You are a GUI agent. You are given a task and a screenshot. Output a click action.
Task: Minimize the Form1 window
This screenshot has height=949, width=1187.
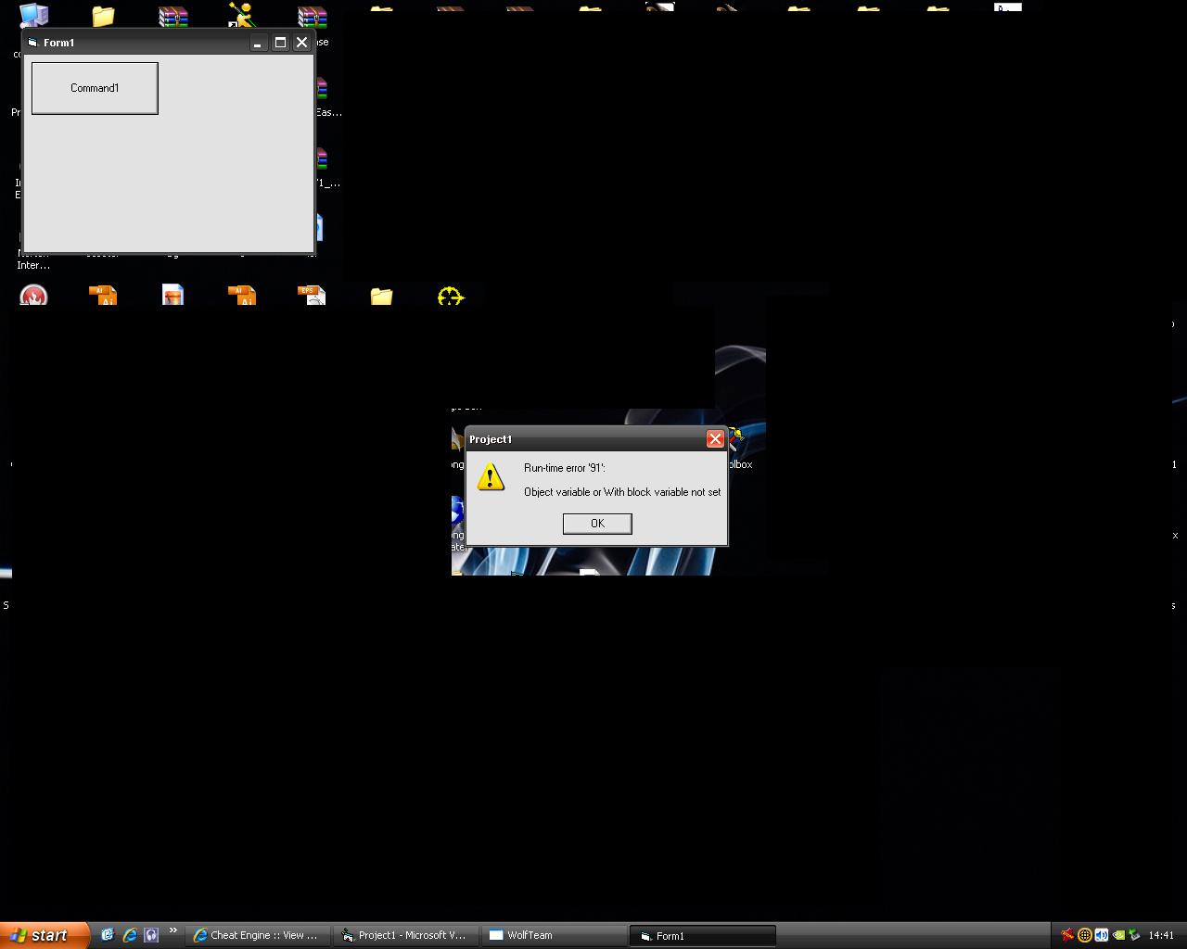258,43
